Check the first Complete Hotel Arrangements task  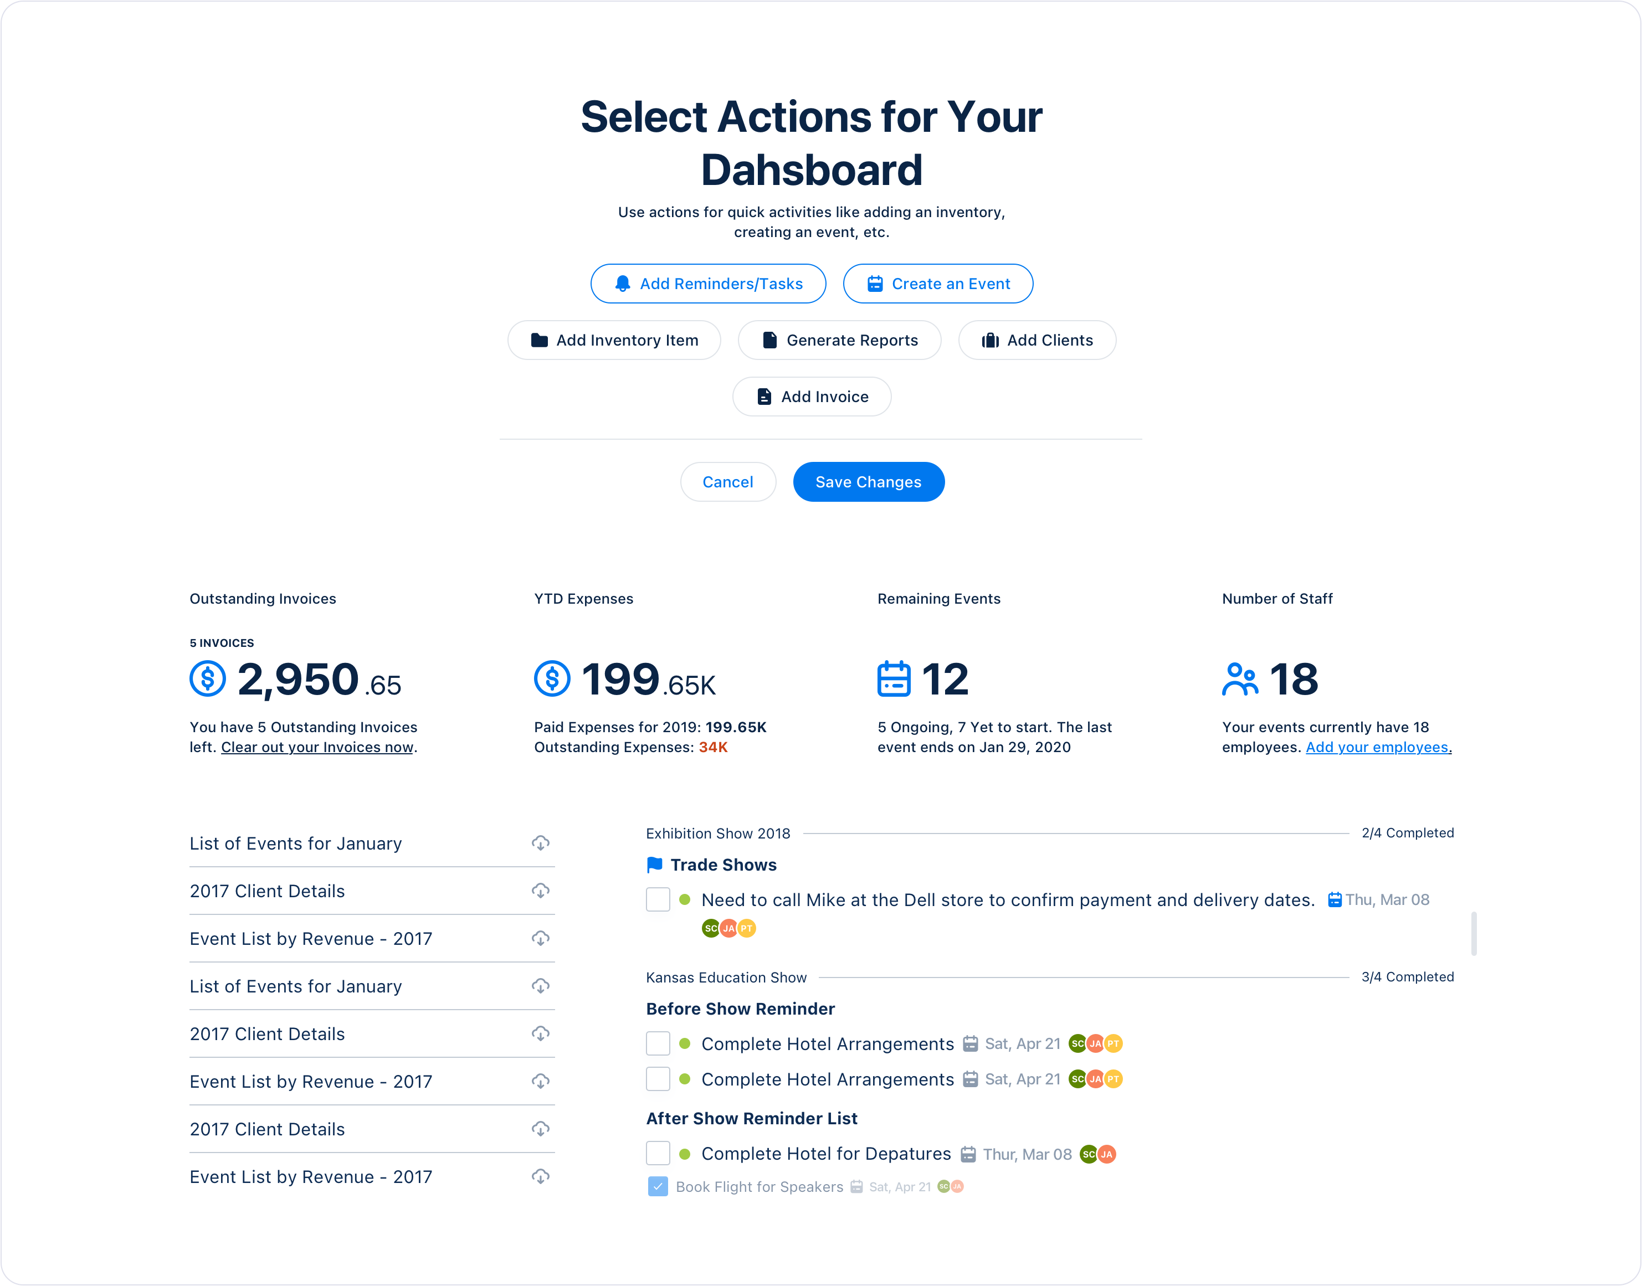pos(658,1043)
